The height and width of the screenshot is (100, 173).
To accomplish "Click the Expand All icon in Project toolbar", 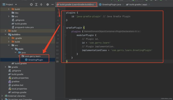I will (36, 4).
